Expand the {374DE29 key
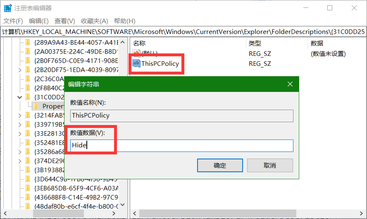The height and width of the screenshot is (219, 367). (x=20, y=161)
